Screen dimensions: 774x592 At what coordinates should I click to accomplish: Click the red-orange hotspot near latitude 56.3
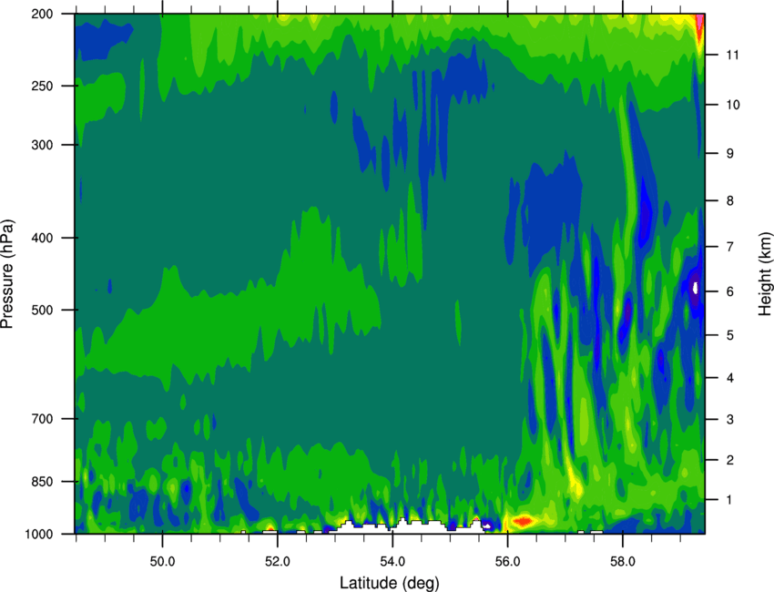click(x=523, y=520)
